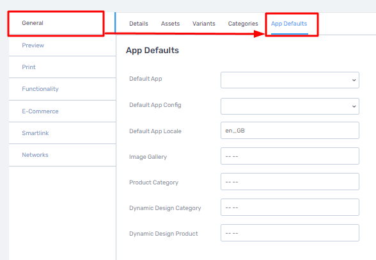Click the Dynamic Design Product field
The width and height of the screenshot is (376, 260).
(290, 233)
